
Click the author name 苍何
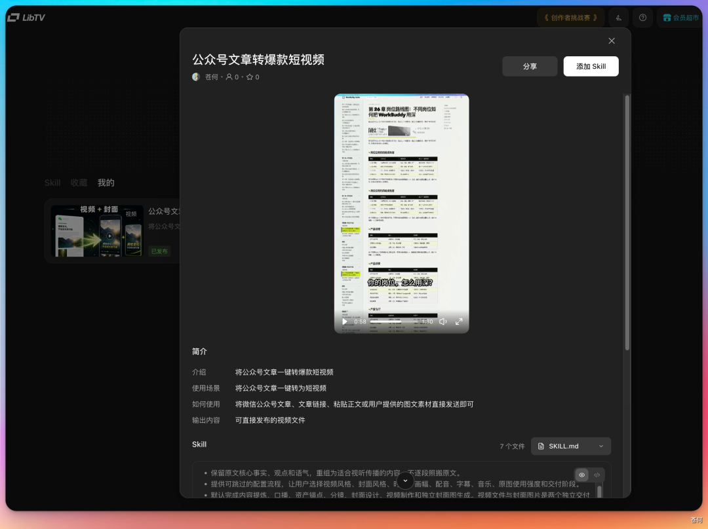pos(211,77)
